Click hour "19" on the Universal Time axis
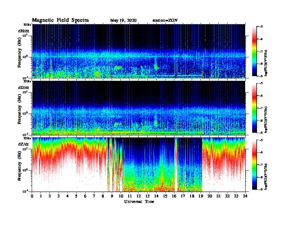The height and width of the screenshot is (225, 292). click(x=201, y=196)
